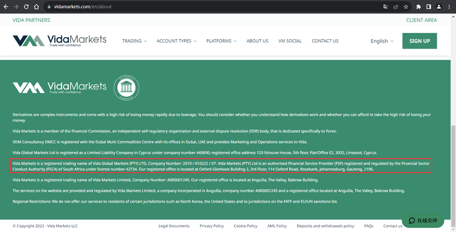Open the browser home icon
Image resolution: width=456 pixels, height=232 pixels.
point(36,7)
